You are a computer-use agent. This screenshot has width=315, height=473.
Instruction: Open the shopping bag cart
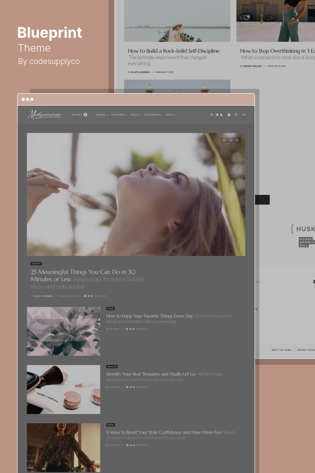click(229, 115)
